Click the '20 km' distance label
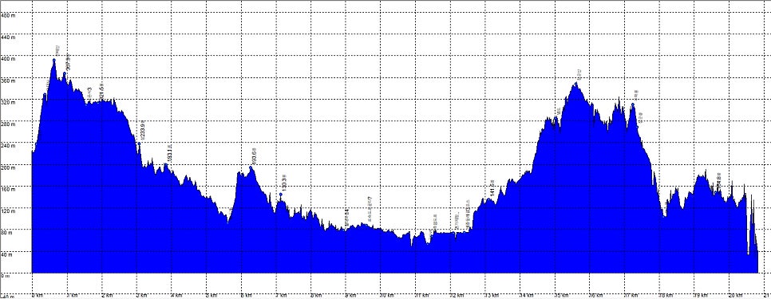 pyautogui.click(x=735, y=296)
